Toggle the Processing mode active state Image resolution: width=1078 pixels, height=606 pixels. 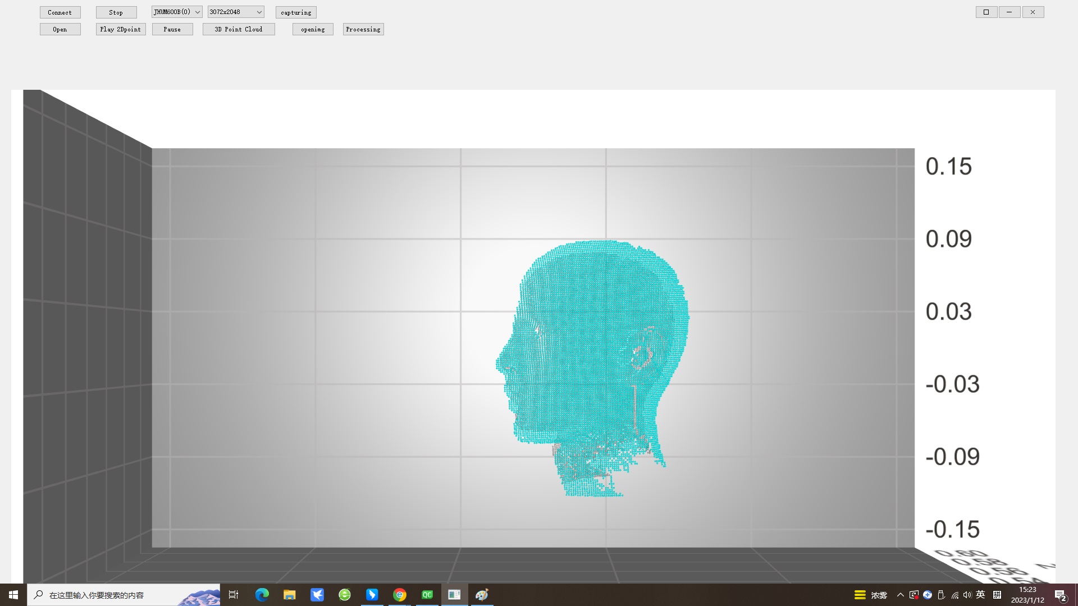point(363,29)
